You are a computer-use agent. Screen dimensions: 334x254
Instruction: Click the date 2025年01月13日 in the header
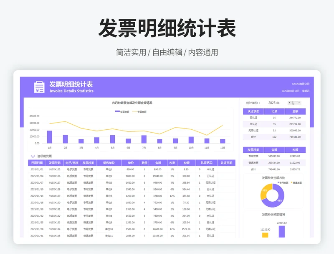pyautogui.click(x=290, y=91)
